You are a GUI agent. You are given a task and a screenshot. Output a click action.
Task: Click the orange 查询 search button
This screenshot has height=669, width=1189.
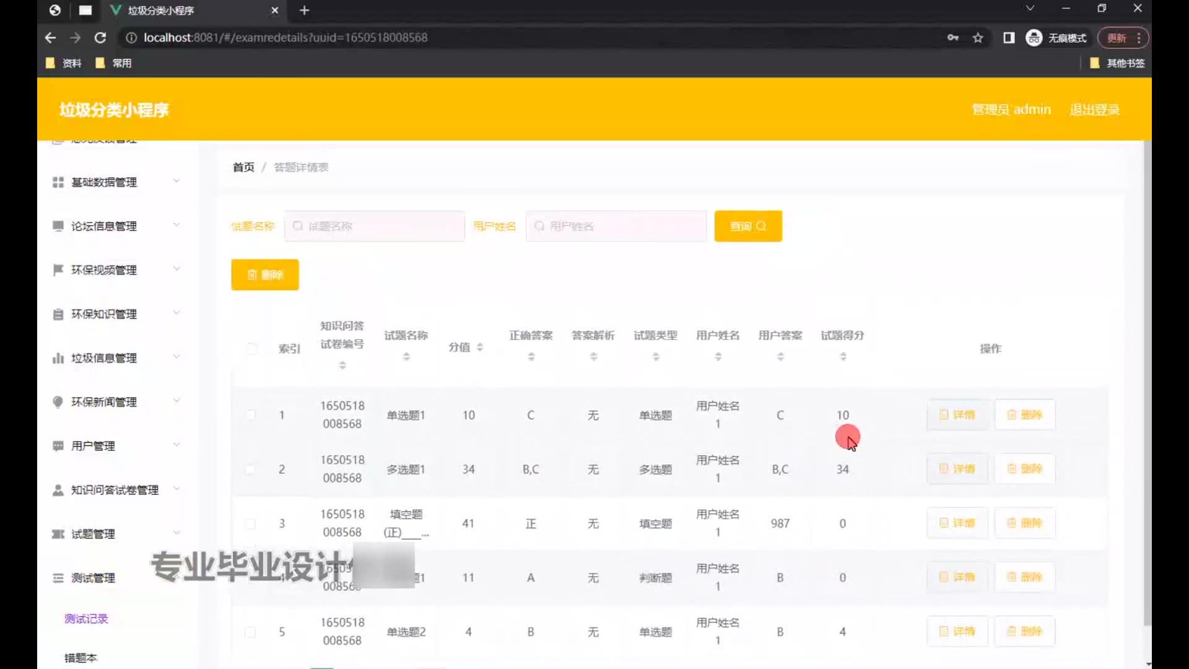(x=747, y=226)
